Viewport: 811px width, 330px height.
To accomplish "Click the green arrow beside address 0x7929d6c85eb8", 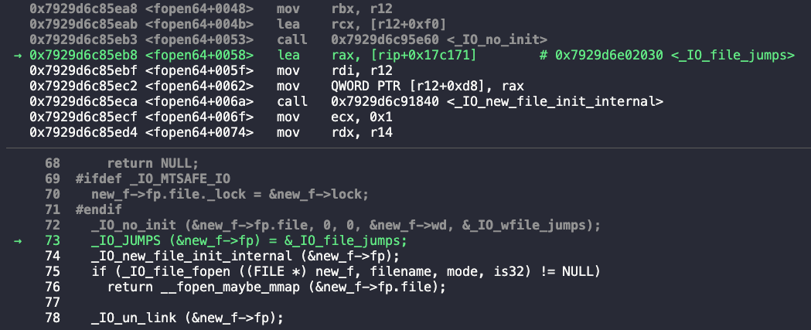I will point(17,56).
